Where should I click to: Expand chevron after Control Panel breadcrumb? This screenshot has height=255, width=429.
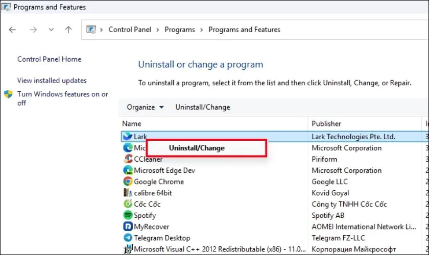158,30
